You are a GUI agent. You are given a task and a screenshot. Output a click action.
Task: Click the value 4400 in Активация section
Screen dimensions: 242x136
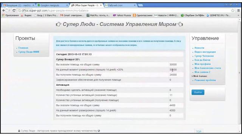pos(172,105)
